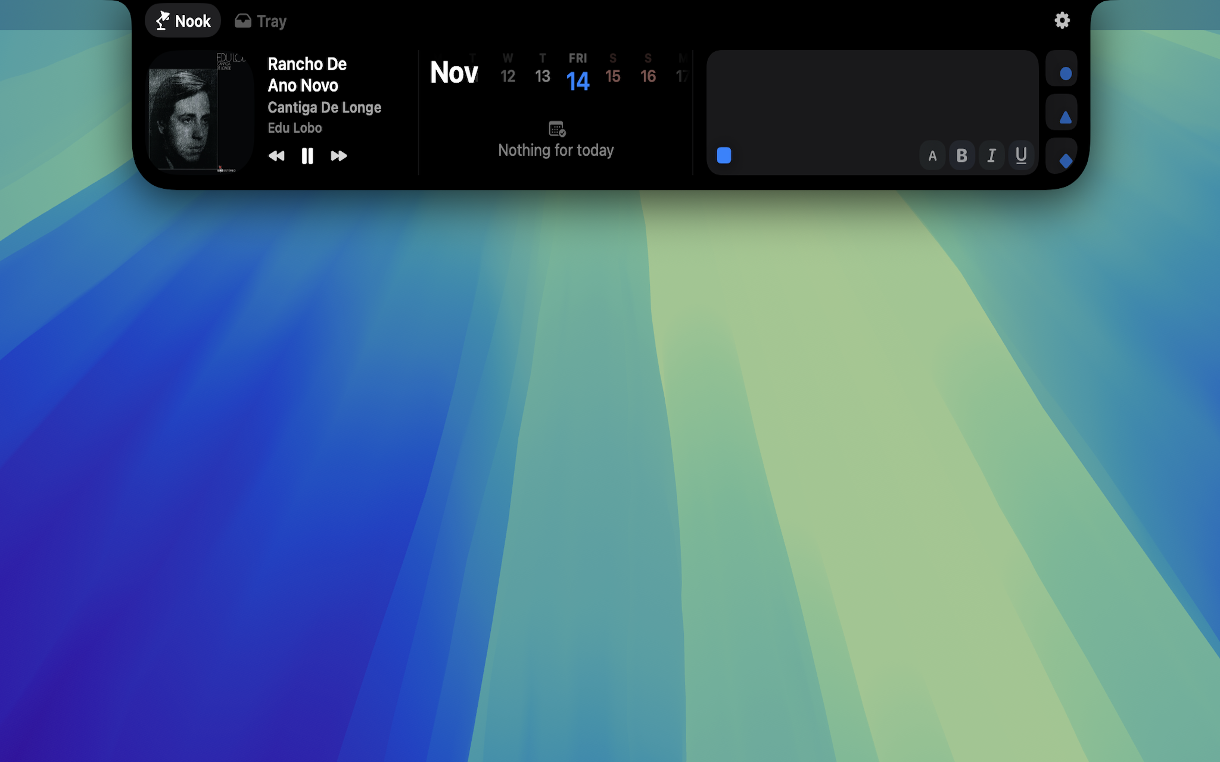Click the blue square color swatch

[724, 155]
